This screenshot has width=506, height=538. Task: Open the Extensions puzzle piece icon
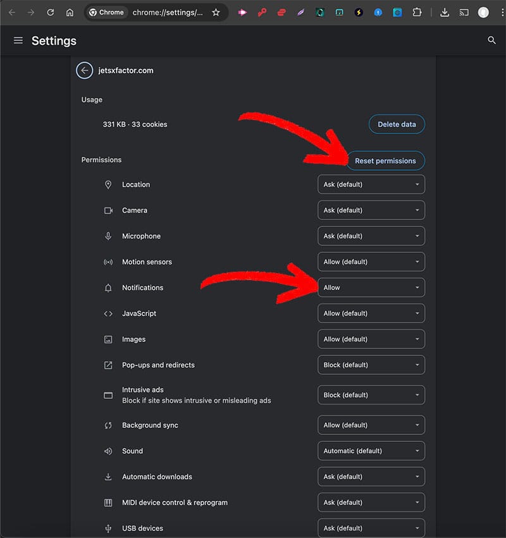[417, 12]
